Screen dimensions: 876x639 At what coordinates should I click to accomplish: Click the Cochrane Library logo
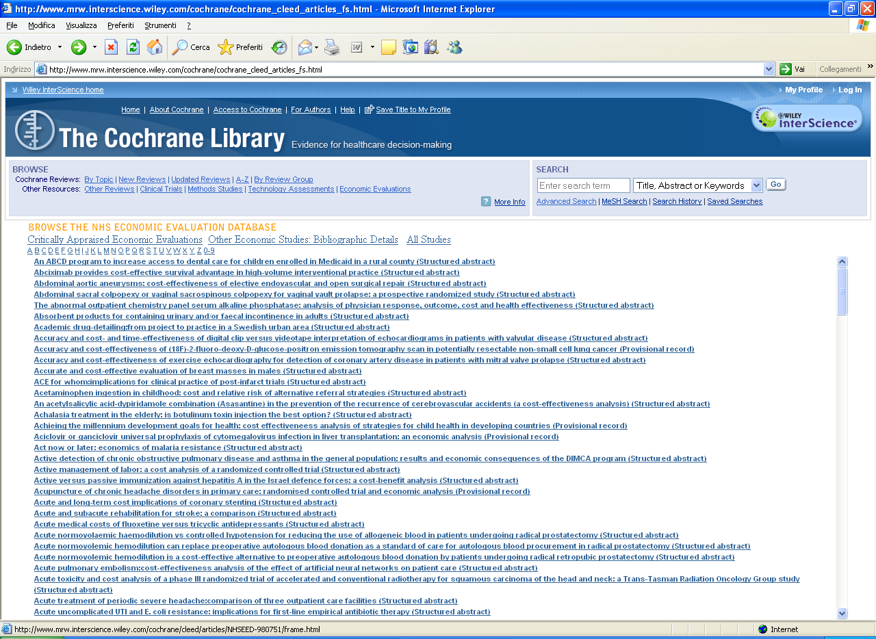click(x=35, y=130)
